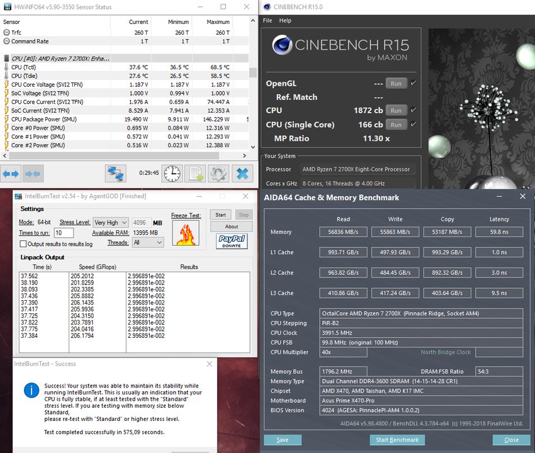Click the thermometer icon for CPU (Tctl)
Image resolution: width=535 pixels, height=453 pixels.
point(6,67)
